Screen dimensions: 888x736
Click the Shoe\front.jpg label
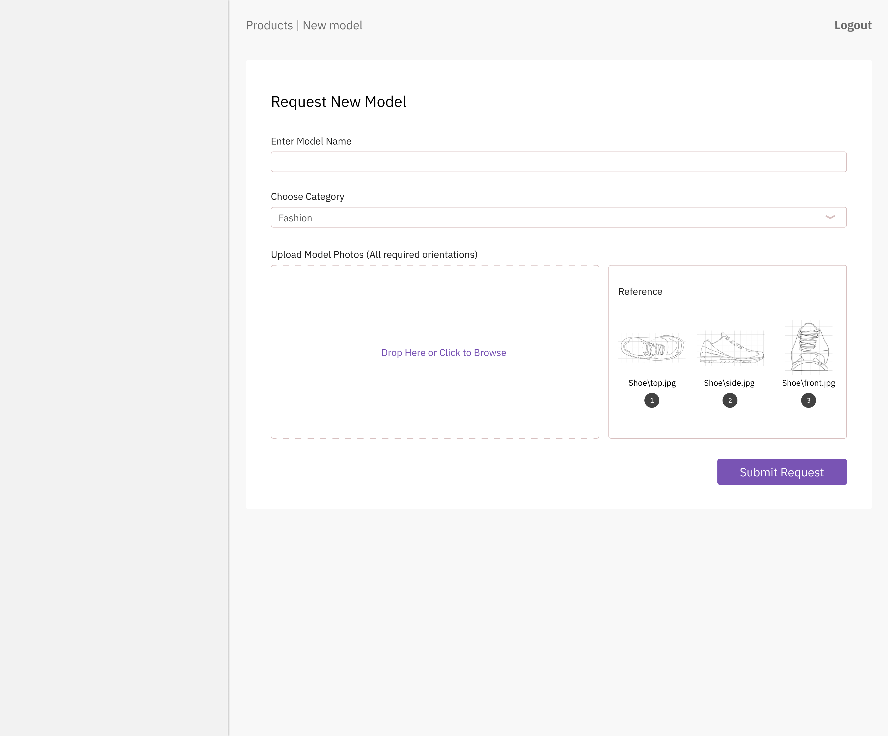808,383
